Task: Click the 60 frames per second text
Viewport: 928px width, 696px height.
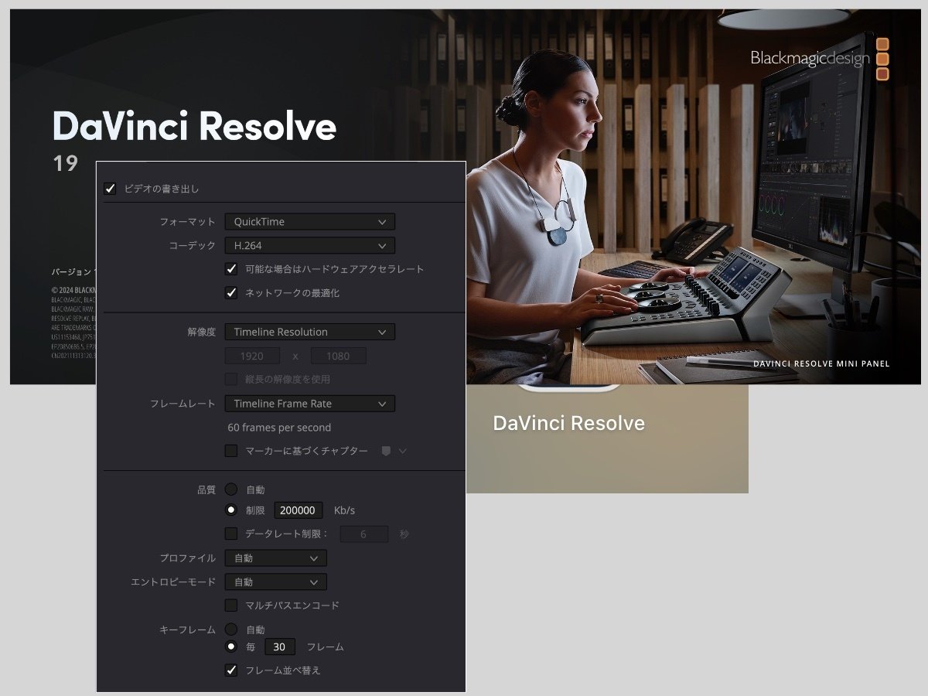Action: click(279, 428)
